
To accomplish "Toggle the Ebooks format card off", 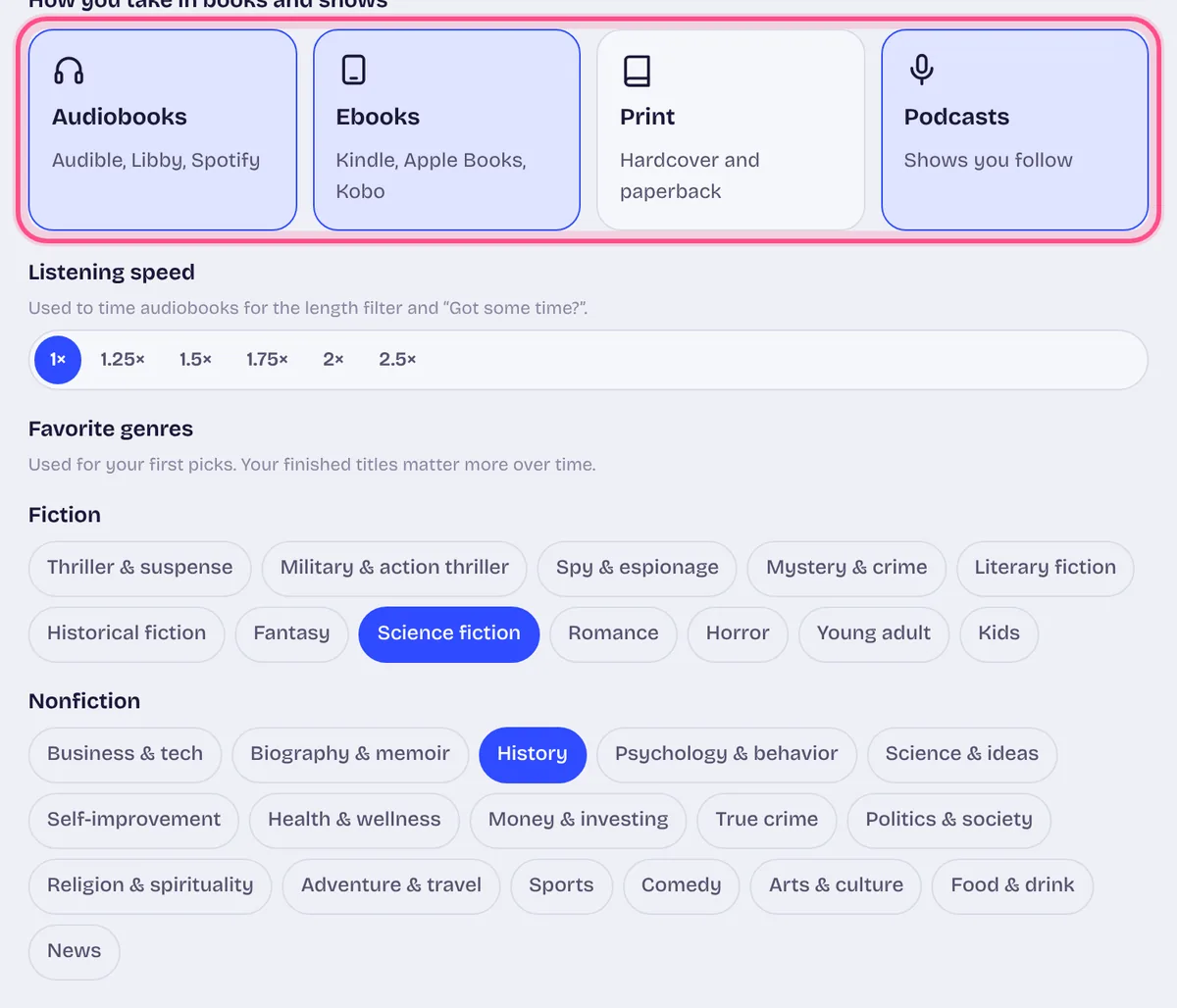I will point(447,130).
